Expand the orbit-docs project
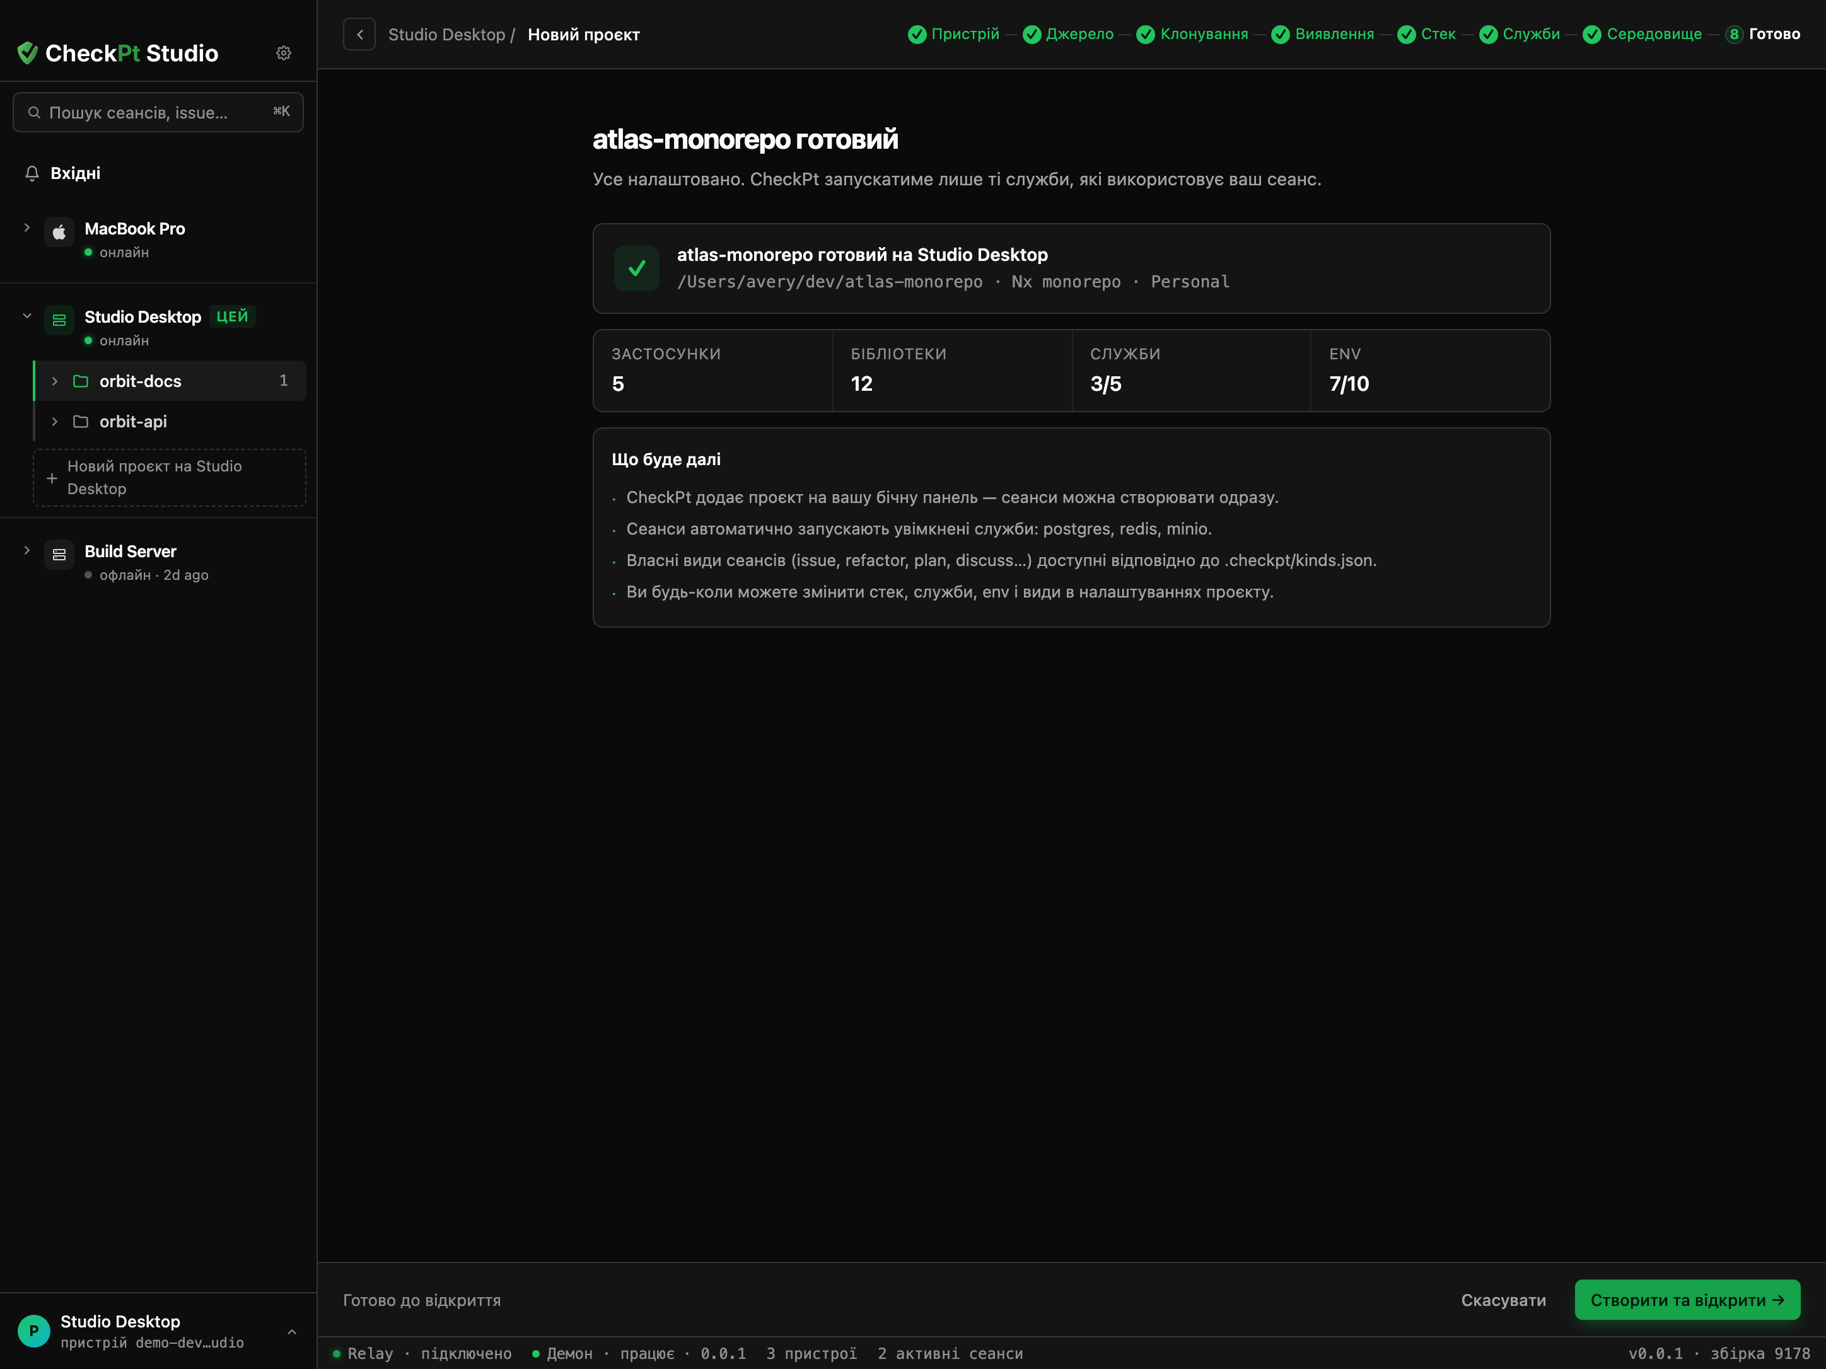 tap(54, 381)
